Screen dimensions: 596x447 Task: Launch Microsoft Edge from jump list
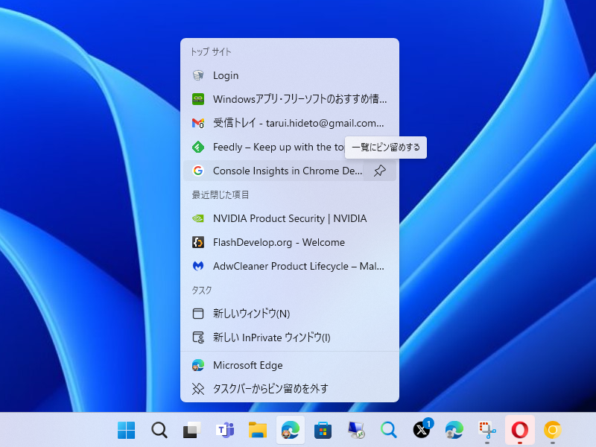pos(290,365)
